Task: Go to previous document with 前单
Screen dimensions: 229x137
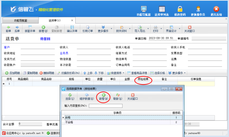Action: (x=8, y=29)
